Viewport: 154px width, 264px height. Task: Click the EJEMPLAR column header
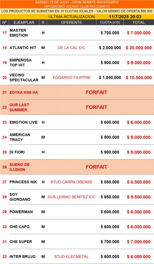tap(24, 22)
